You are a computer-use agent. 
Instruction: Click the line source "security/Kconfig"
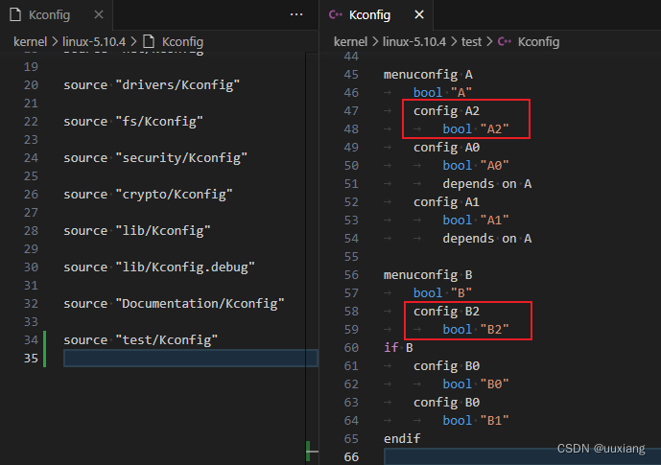click(155, 158)
